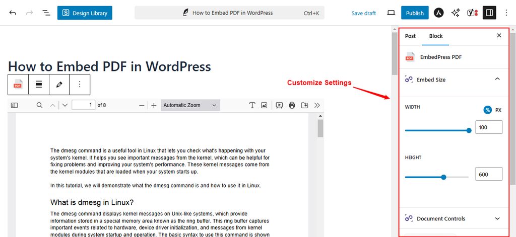Viewport: 516px width, 237px height.
Task: Collapse the Embed Size panel
Action: [497, 79]
